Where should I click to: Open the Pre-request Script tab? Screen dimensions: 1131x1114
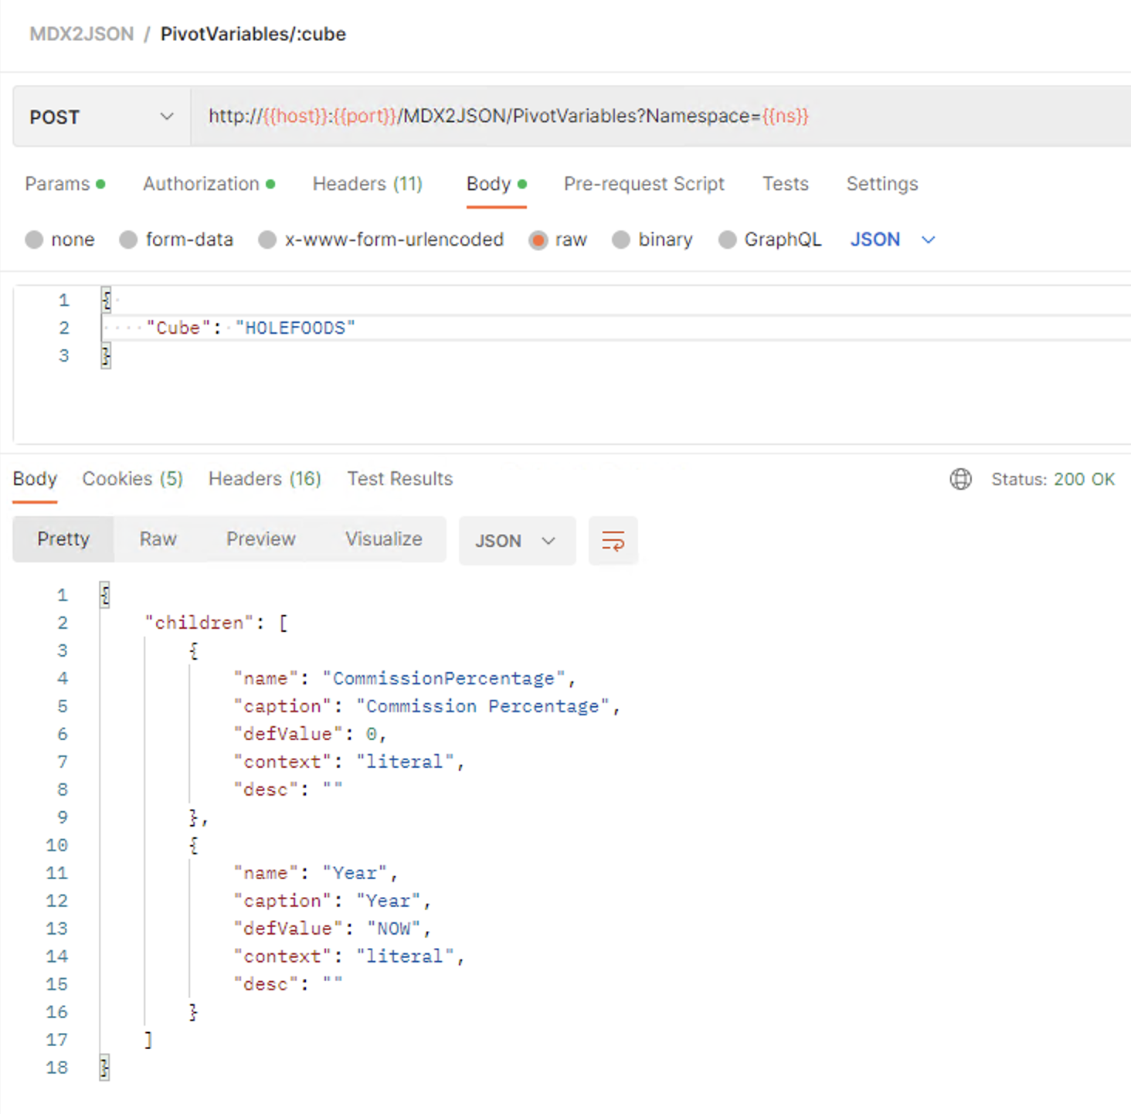644,184
